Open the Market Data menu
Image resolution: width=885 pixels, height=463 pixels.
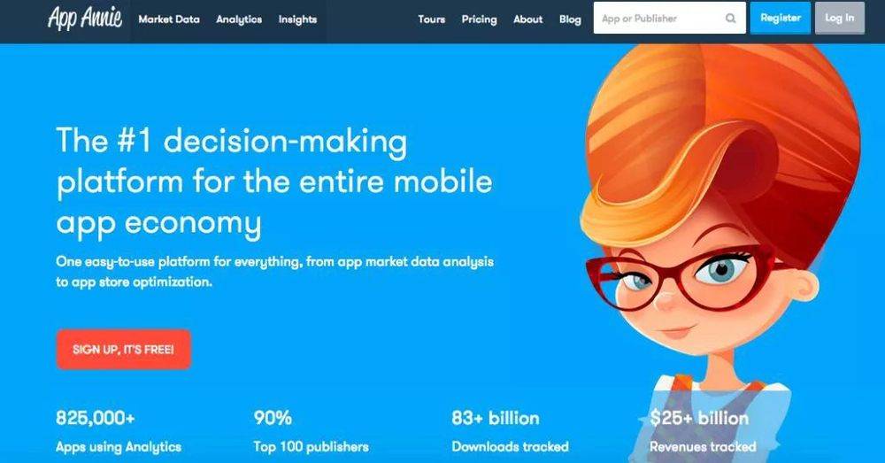coord(169,19)
